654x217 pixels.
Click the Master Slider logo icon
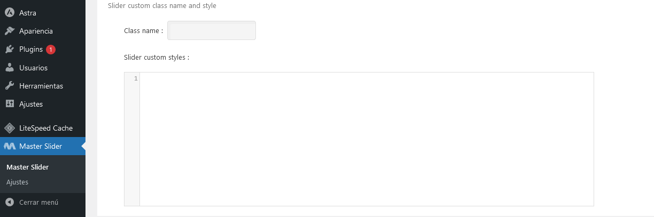click(9, 146)
